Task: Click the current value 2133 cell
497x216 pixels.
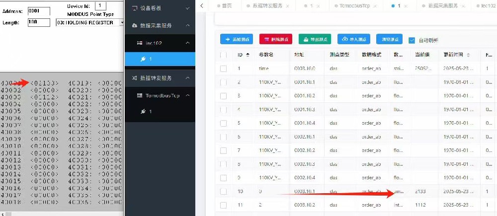Action: tap(420, 191)
